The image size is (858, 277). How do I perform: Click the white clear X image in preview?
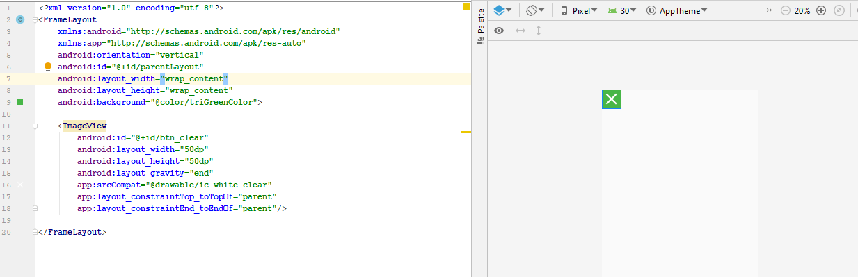point(612,99)
